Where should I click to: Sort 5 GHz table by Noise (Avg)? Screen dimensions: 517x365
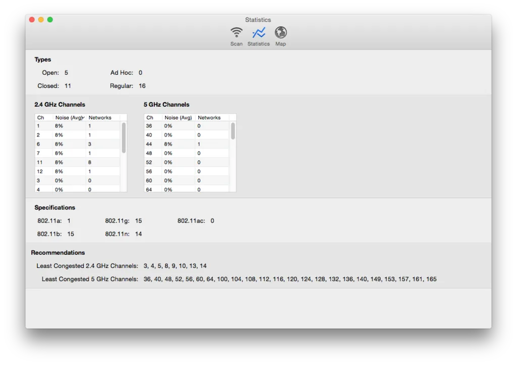[178, 117]
